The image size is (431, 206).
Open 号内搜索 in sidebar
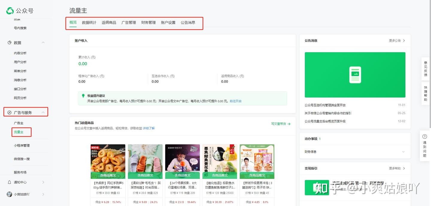point(20,28)
